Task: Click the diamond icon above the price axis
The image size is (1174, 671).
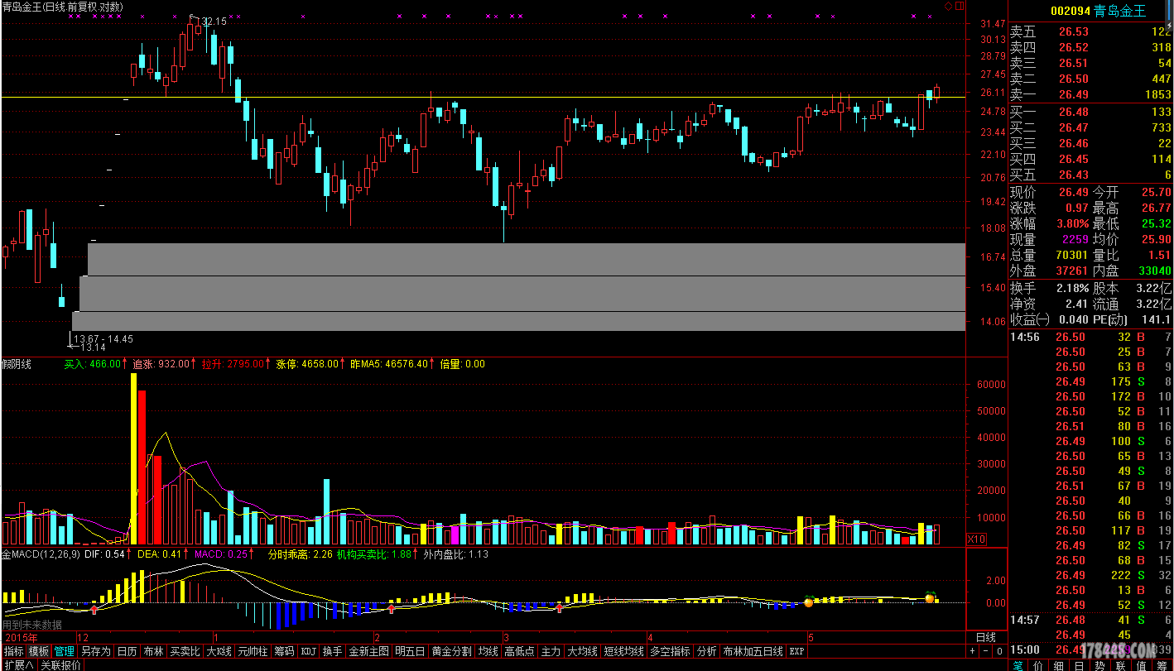Action: [x=949, y=6]
